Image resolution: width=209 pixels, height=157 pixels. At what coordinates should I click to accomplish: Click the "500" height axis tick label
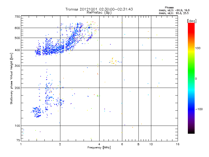(17, 38)
